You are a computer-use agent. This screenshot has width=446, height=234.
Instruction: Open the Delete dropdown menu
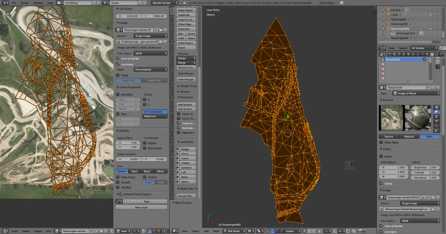[x=186, y=58]
